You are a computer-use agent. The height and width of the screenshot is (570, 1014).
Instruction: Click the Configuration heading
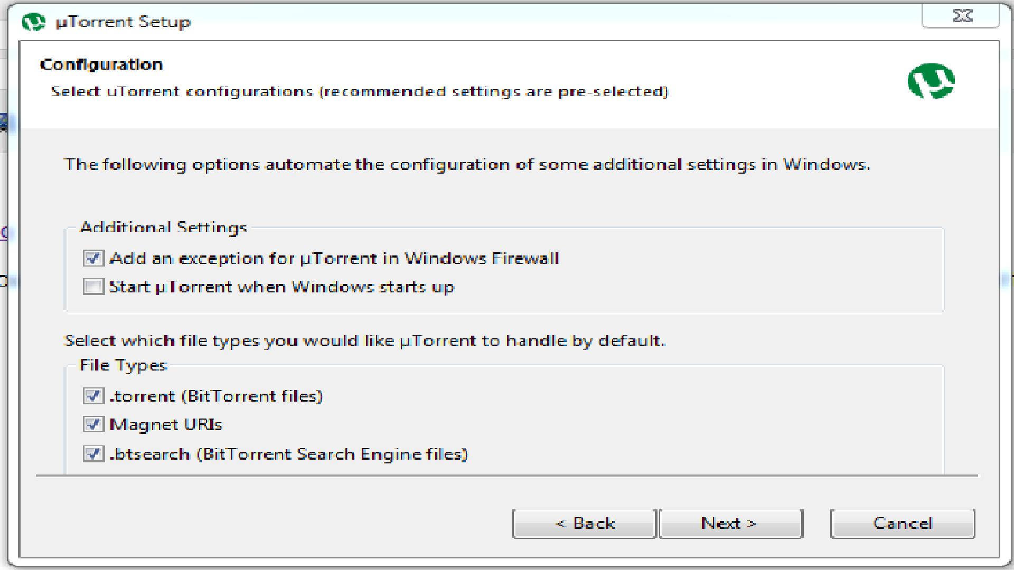101,64
